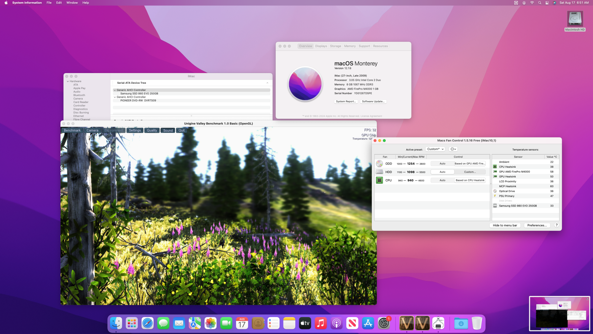
Task: Open Macintosh HD desktop drive icon
Action: tap(575, 19)
